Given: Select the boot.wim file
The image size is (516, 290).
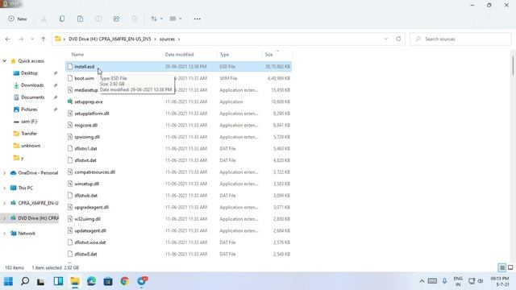Looking at the screenshot, I should point(84,78).
